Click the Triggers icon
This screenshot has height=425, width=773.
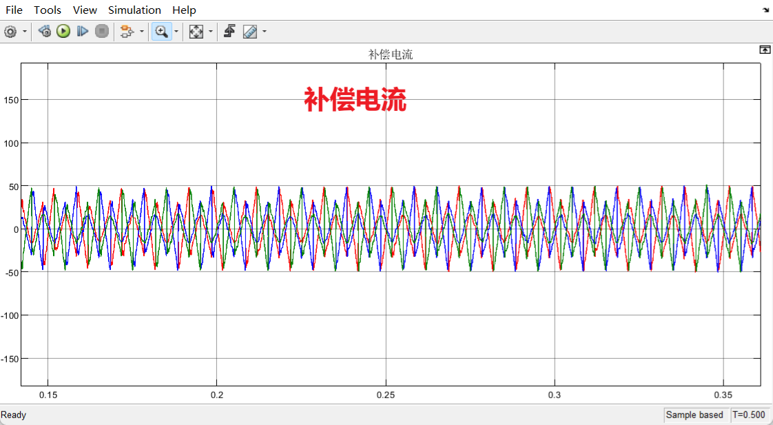230,31
